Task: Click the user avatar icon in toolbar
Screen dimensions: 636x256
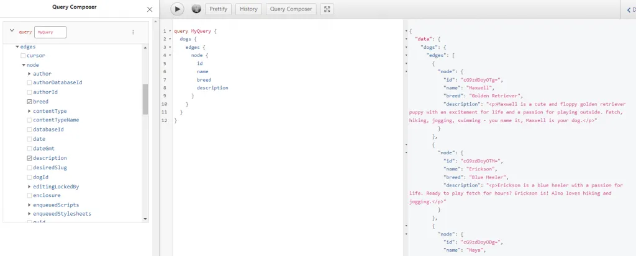Action: point(196,9)
